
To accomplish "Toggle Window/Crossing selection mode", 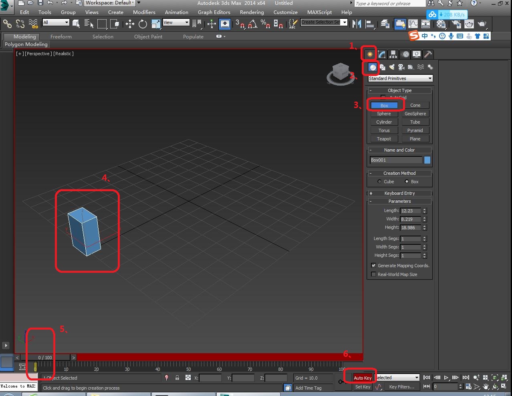I will tap(115, 24).
